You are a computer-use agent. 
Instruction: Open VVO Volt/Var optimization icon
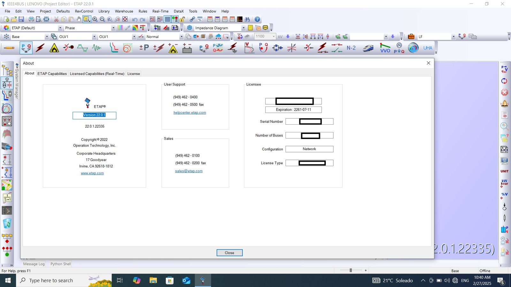(385, 48)
